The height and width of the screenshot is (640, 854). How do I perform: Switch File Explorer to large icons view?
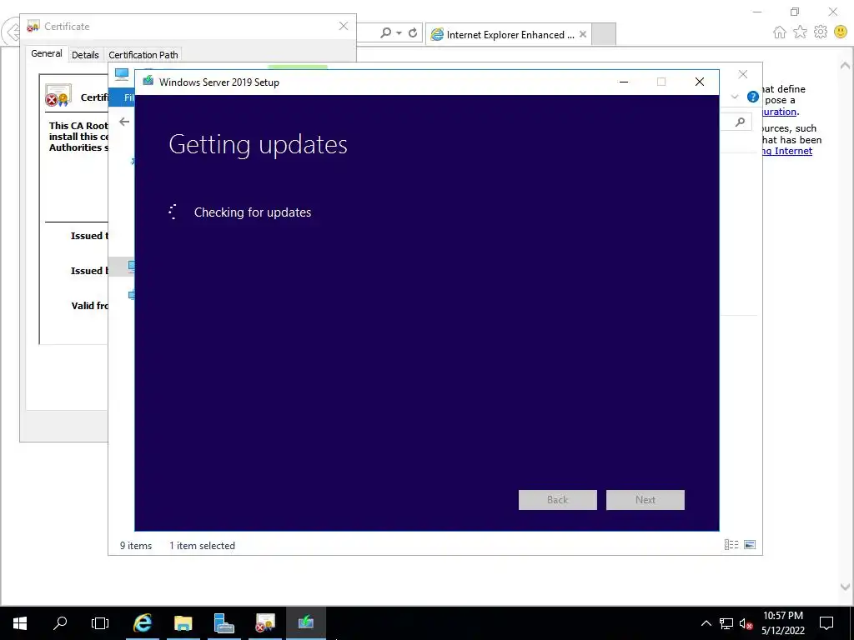click(750, 545)
